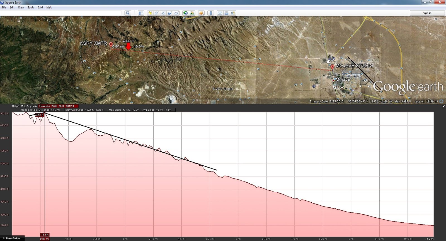Toggle the sidebar panel button
446x241 pixels.
pyautogui.click(x=141, y=13)
